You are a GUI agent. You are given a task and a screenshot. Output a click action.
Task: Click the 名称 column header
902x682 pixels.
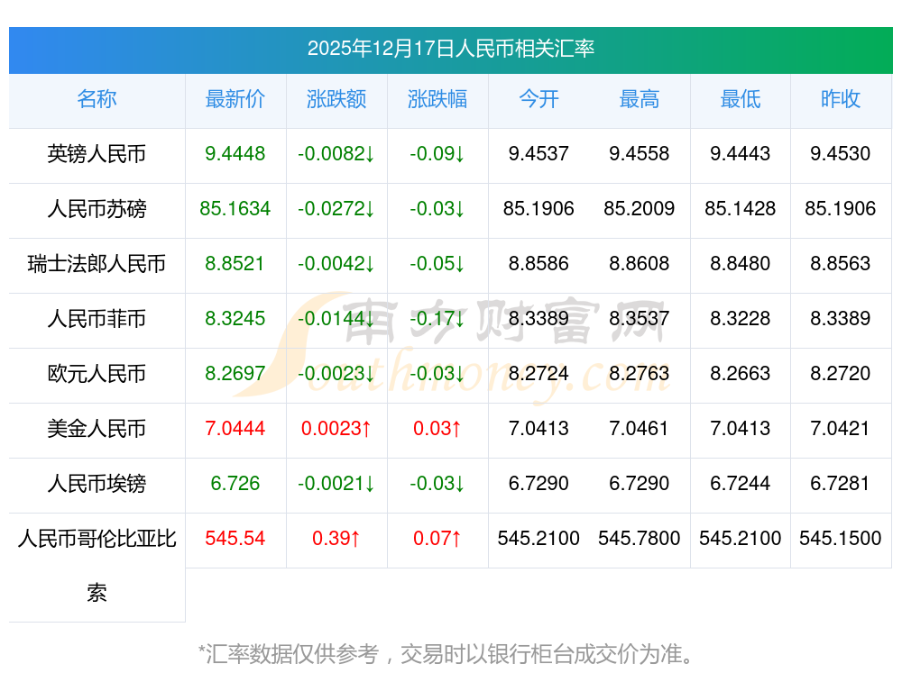[97, 100]
